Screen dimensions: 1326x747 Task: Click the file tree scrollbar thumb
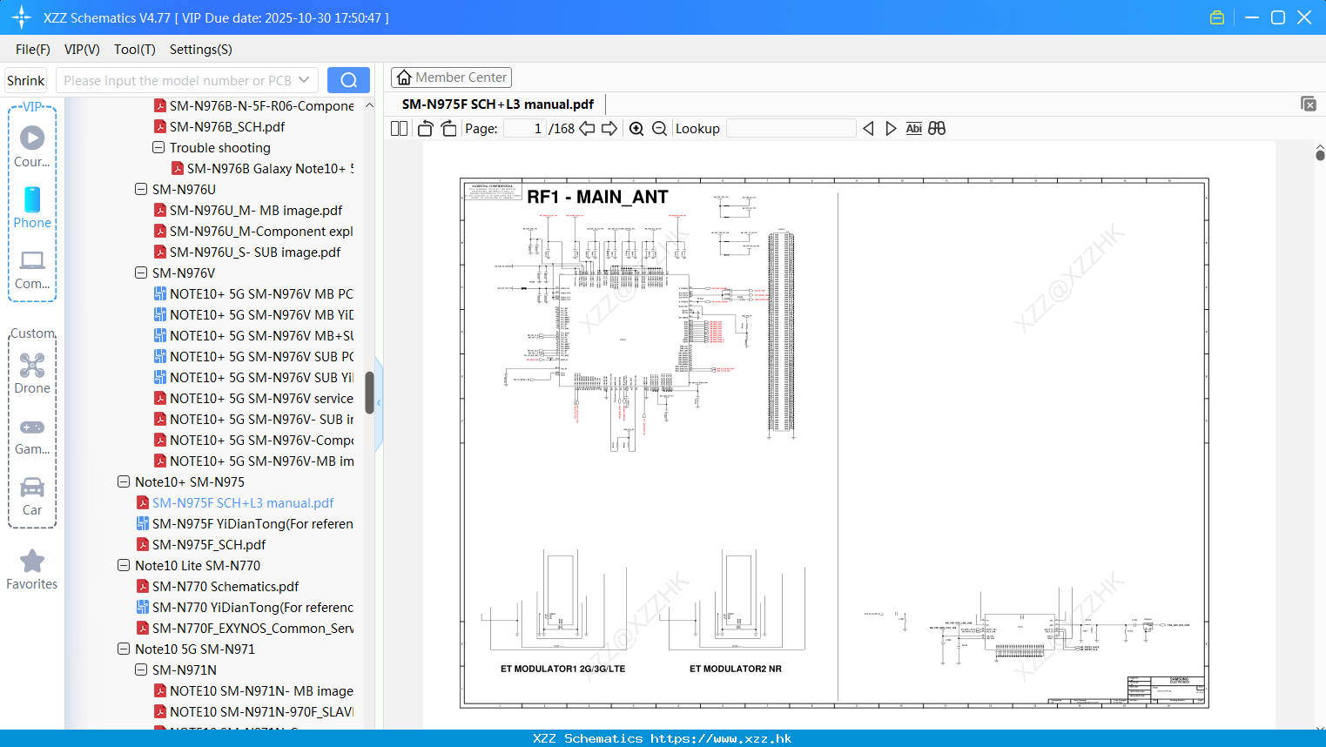369,393
